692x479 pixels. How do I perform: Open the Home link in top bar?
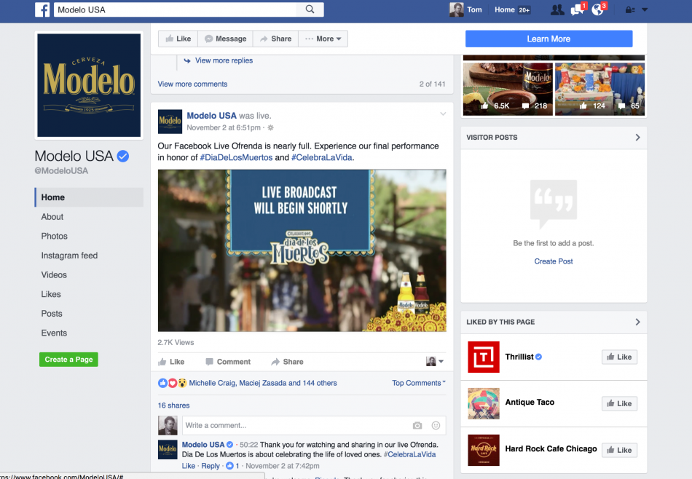point(505,9)
